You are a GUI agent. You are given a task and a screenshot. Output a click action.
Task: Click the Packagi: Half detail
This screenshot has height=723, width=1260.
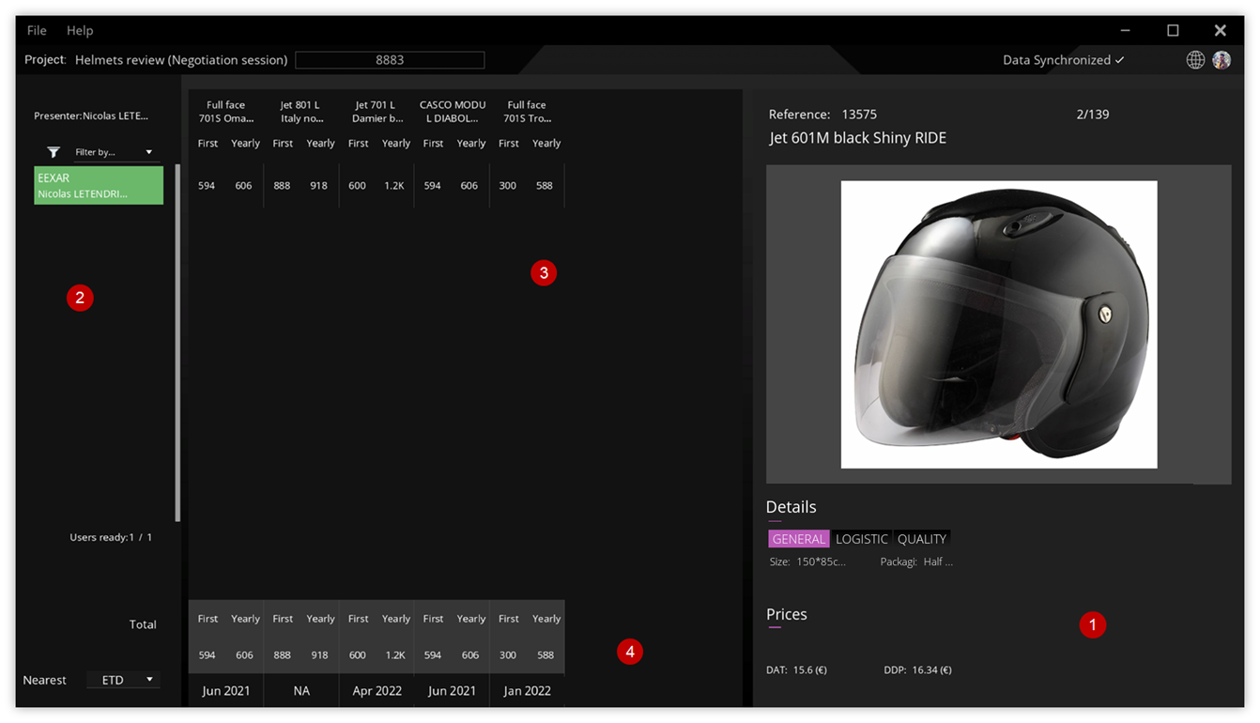(916, 562)
